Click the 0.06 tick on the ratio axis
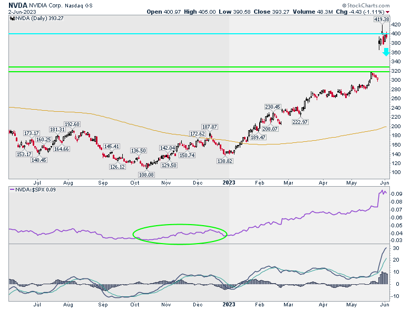The image size is (411, 309). coord(397,217)
